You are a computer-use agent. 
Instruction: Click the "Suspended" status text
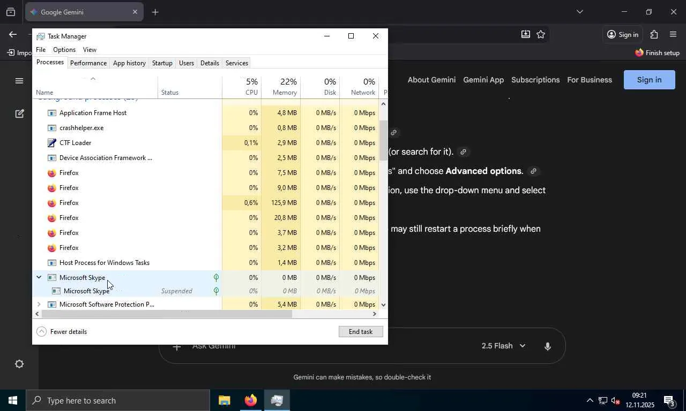pyautogui.click(x=176, y=291)
